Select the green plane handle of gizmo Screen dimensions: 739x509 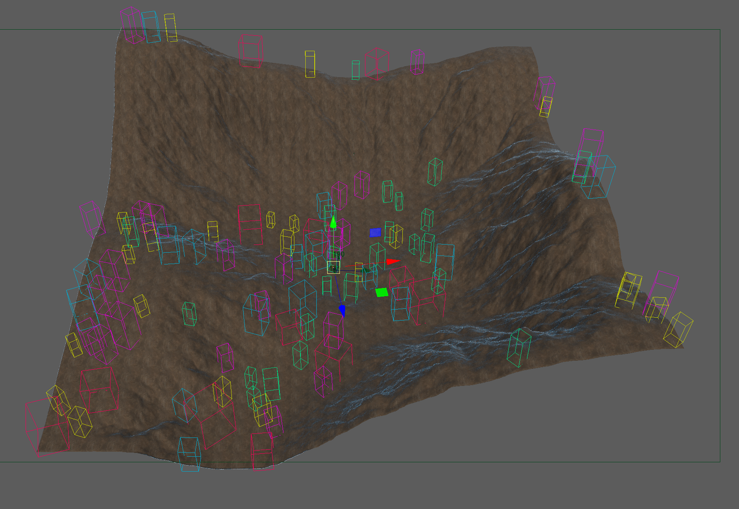click(x=382, y=292)
